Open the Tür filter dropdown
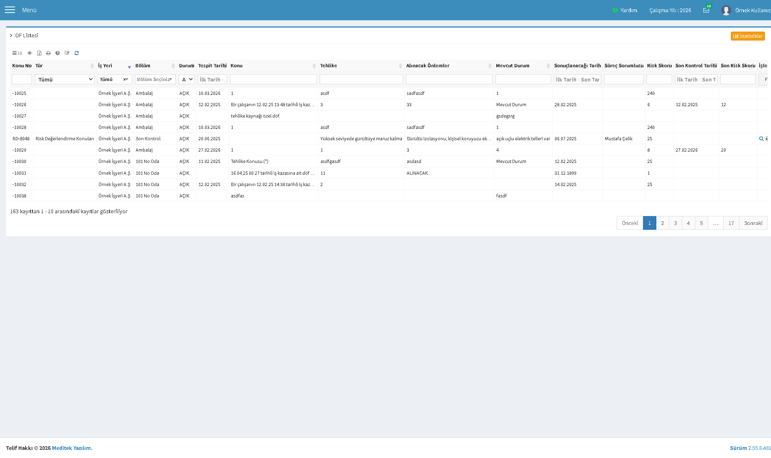The width and height of the screenshot is (771, 458). click(x=65, y=79)
